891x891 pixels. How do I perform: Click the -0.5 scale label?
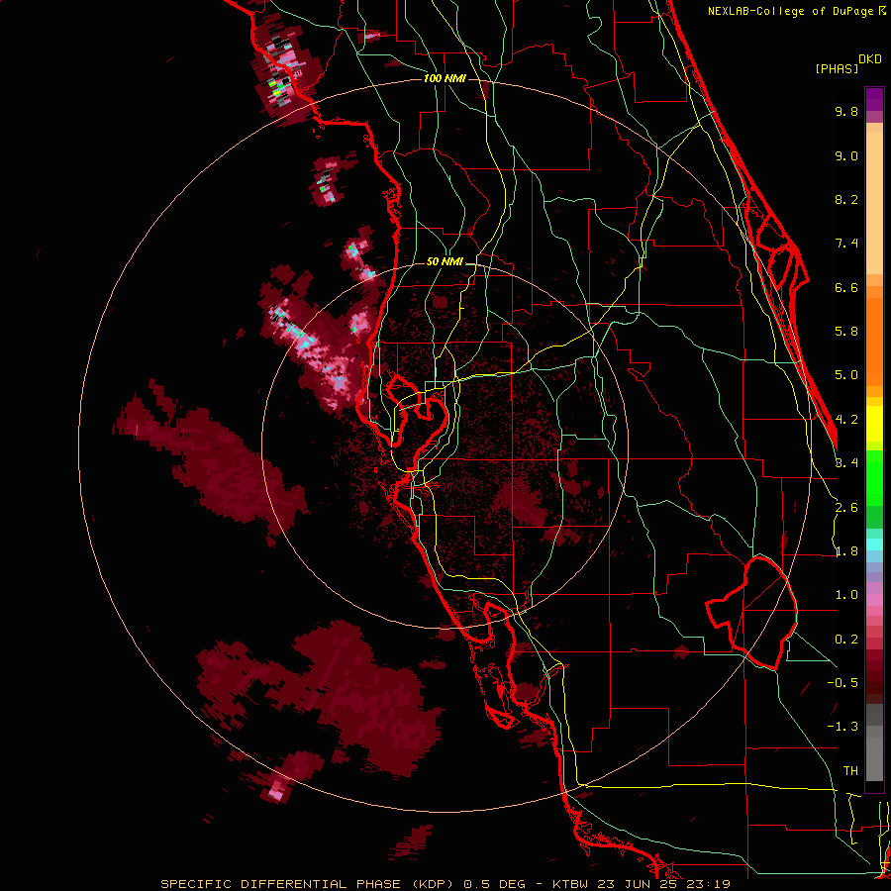click(x=842, y=683)
